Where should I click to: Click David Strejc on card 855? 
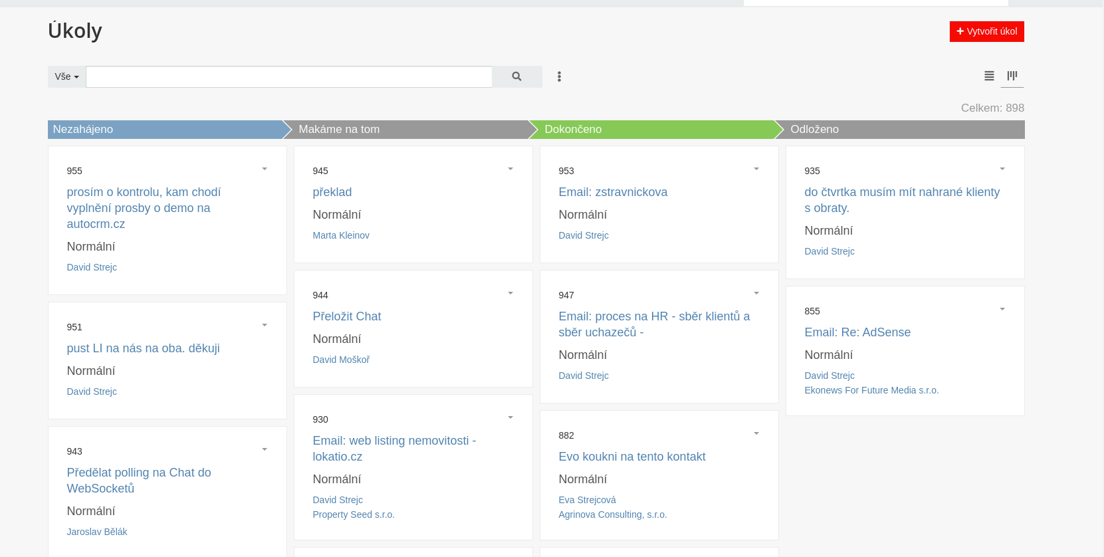(x=829, y=376)
